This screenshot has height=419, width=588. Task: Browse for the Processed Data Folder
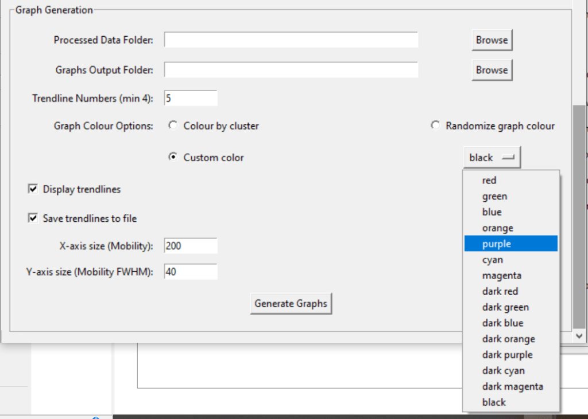(x=492, y=40)
